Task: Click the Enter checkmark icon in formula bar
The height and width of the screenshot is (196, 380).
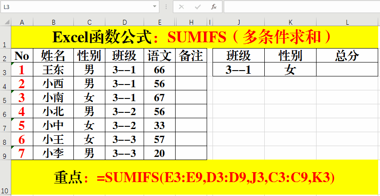Action: click(198, 7)
